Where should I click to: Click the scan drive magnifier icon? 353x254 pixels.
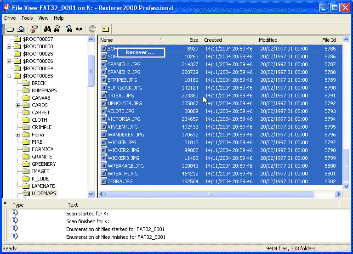(21, 29)
